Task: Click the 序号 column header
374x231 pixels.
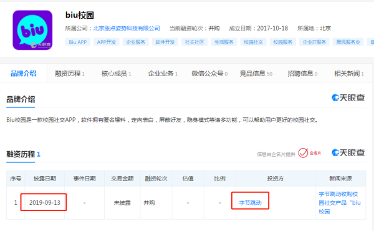Action: (x=16, y=179)
